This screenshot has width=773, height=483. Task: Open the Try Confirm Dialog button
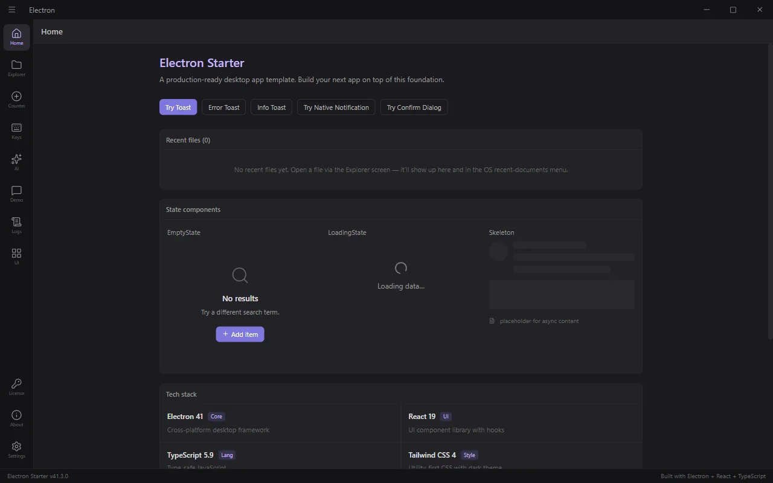(414, 107)
